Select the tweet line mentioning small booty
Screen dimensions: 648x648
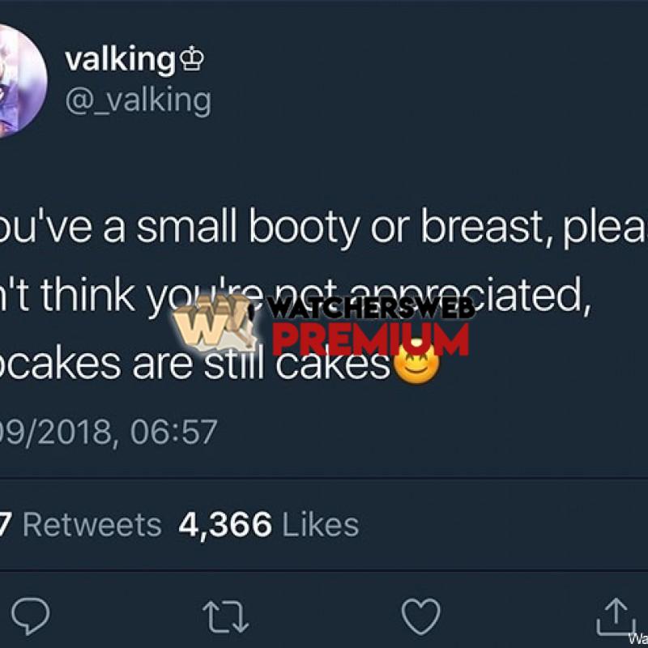point(324,227)
